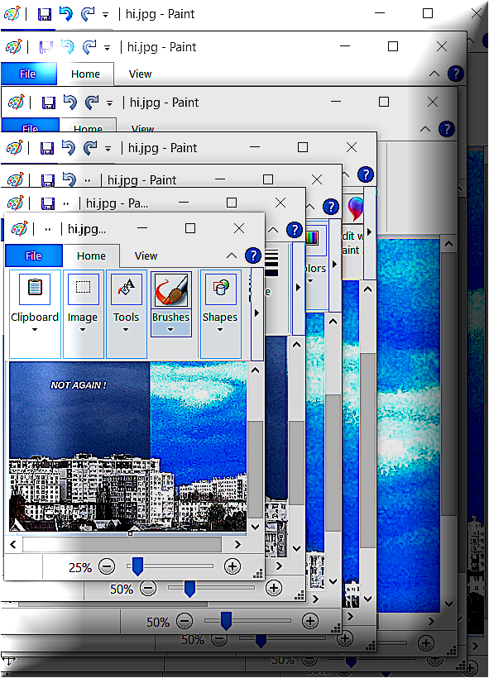Click Undo in the second-rearmost window
This screenshot has width=489, height=678.
68,46
